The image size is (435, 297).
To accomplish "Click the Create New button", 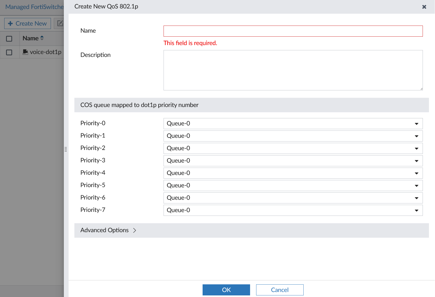I will click(27, 23).
